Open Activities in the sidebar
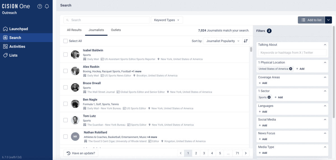The width and height of the screenshot is (336, 160). [x=26, y=47]
